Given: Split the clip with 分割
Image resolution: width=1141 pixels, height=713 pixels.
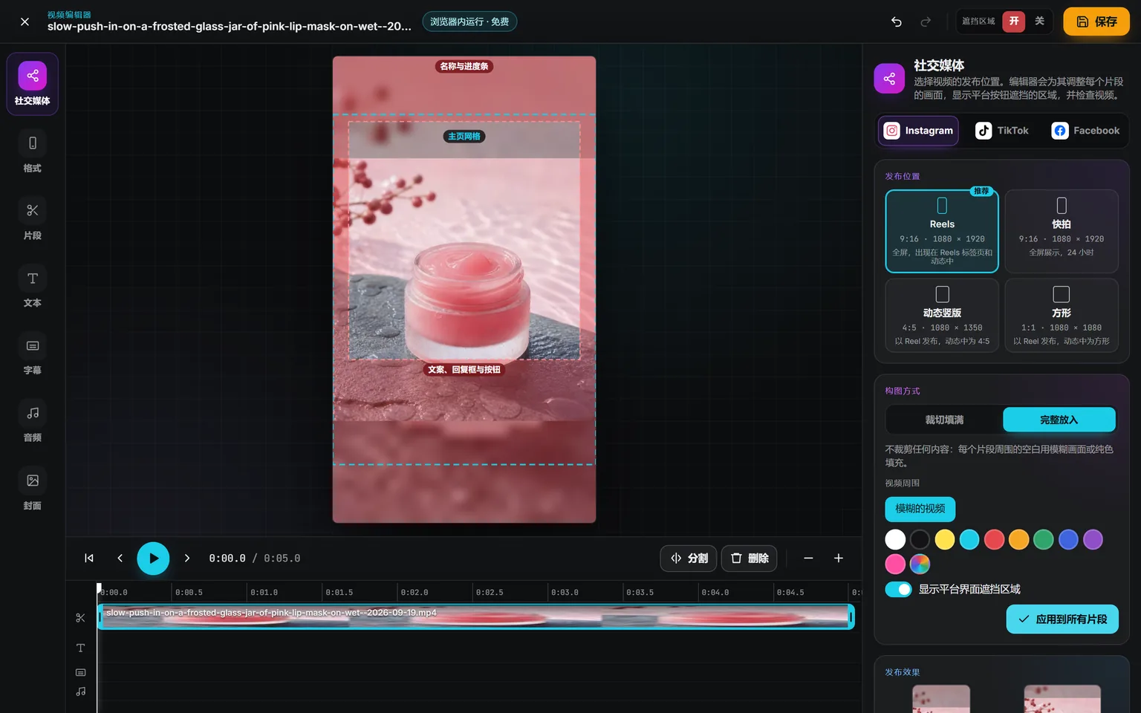Looking at the screenshot, I should 689,559.
